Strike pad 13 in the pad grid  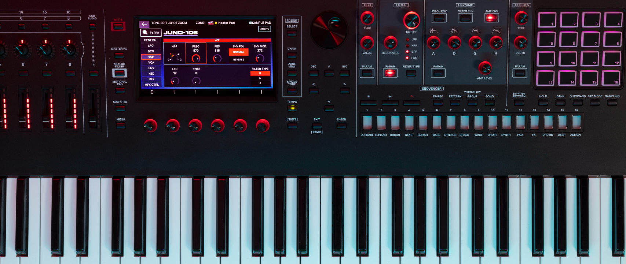click(545, 78)
